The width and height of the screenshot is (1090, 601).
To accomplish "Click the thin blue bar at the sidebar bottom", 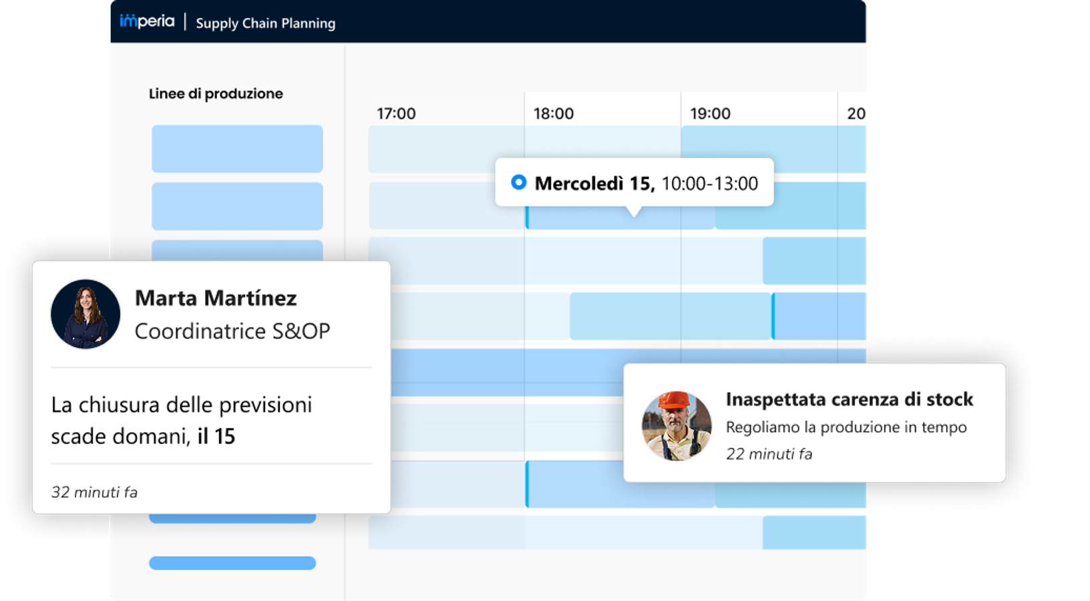I will pos(232,563).
